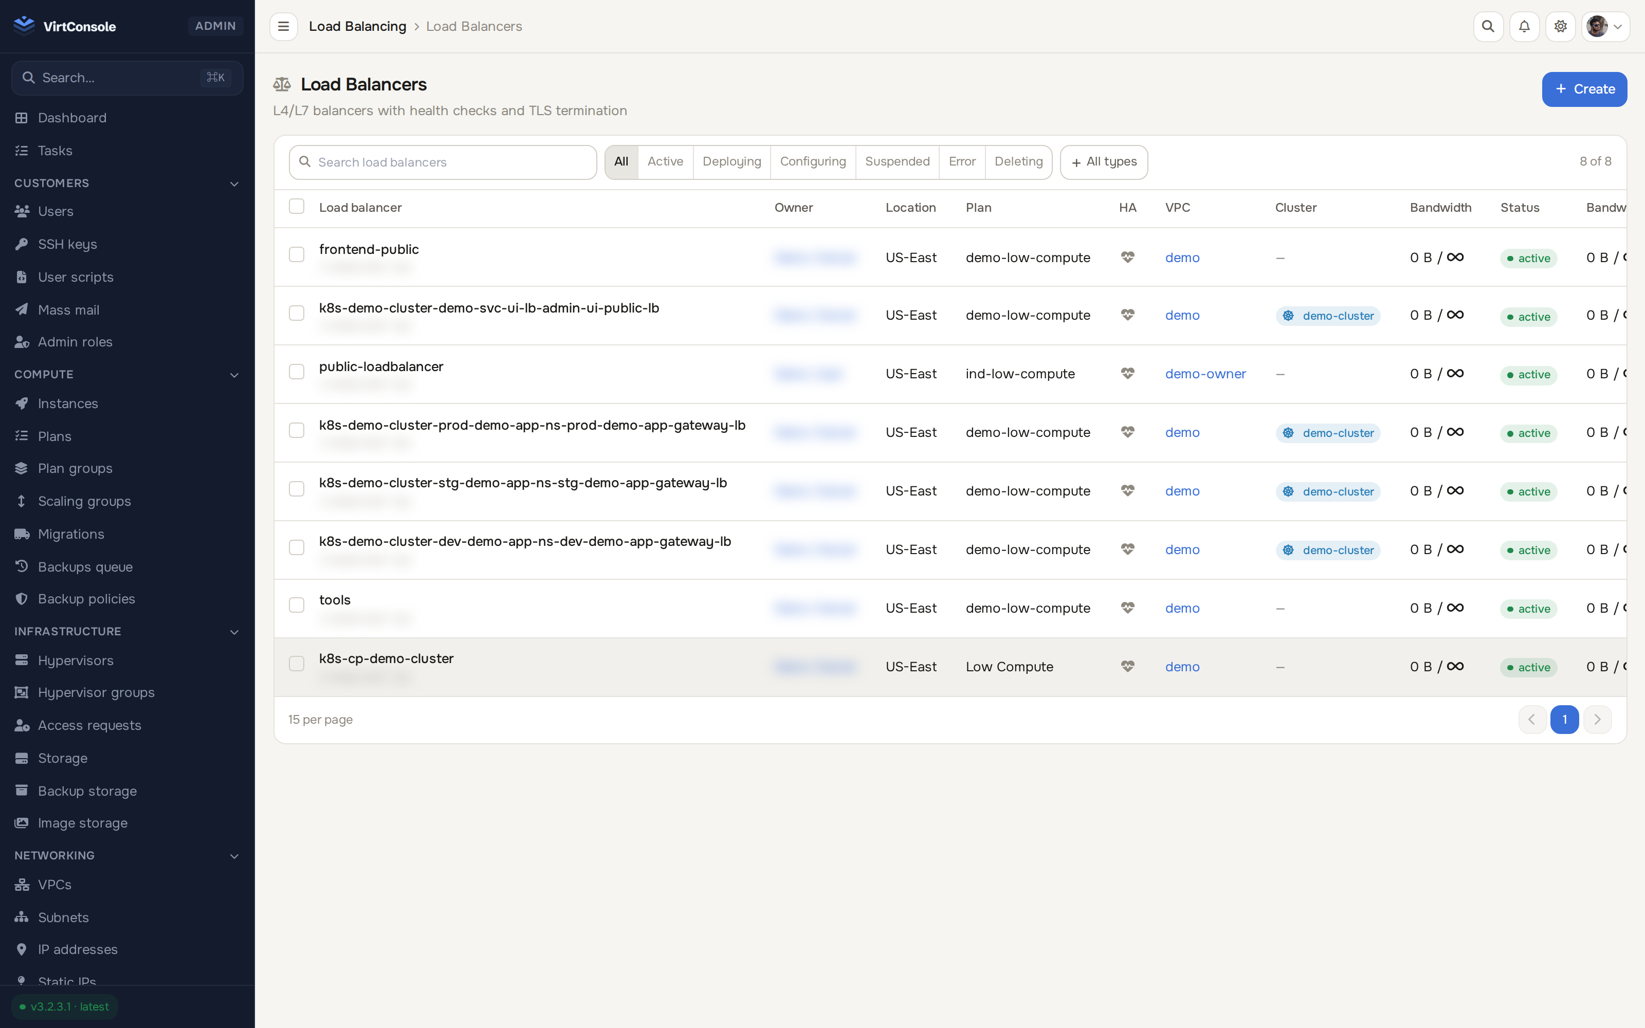Open VPCs in sidebar

click(127, 885)
